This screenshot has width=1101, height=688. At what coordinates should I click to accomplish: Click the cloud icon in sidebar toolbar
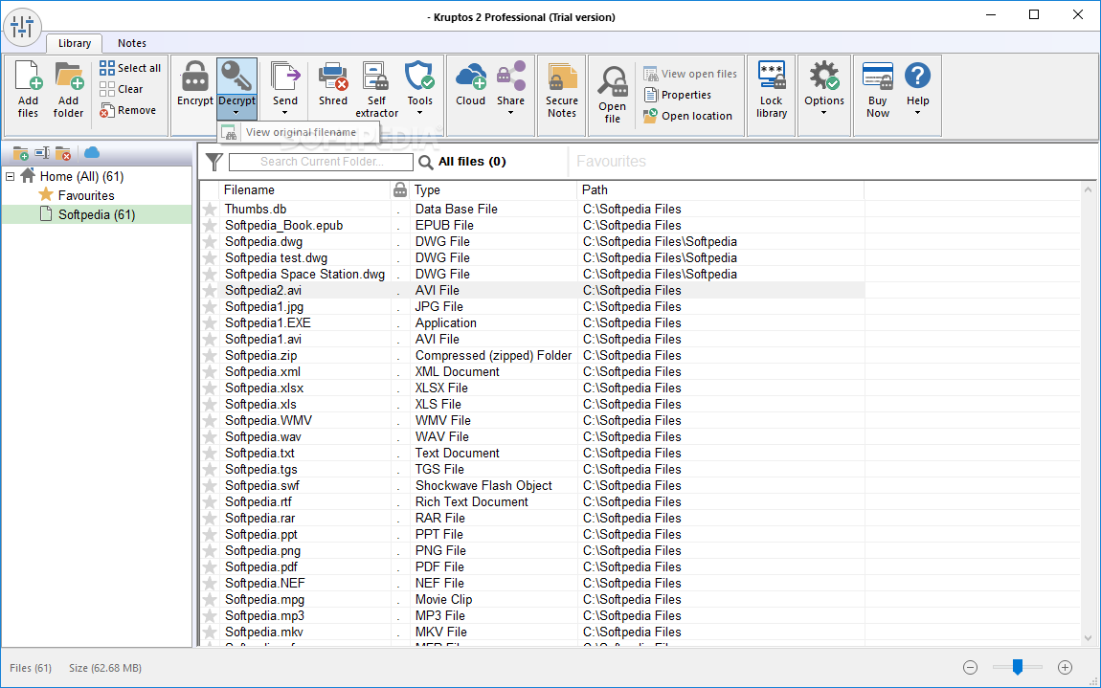point(92,152)
